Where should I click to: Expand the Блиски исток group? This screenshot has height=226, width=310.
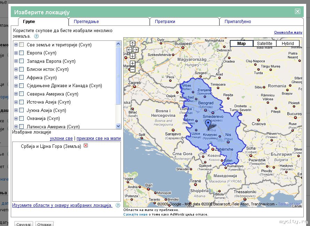tap(16, 69)
